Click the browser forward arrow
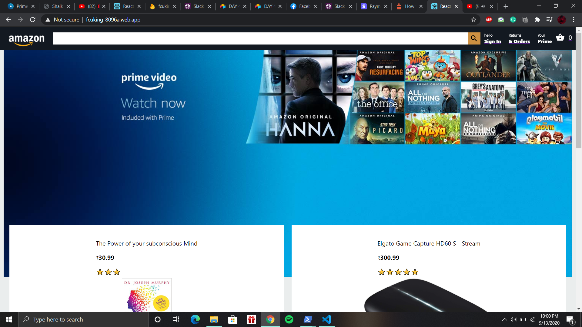Image resolution: width=582 pixels, height=327 pixels. 20,20
